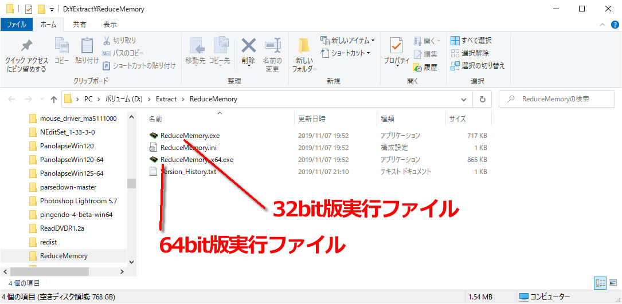Viewport: 622px width, 304px height.
Task: Select ReduceMemory folder in tree
Action: coord(64,256)
